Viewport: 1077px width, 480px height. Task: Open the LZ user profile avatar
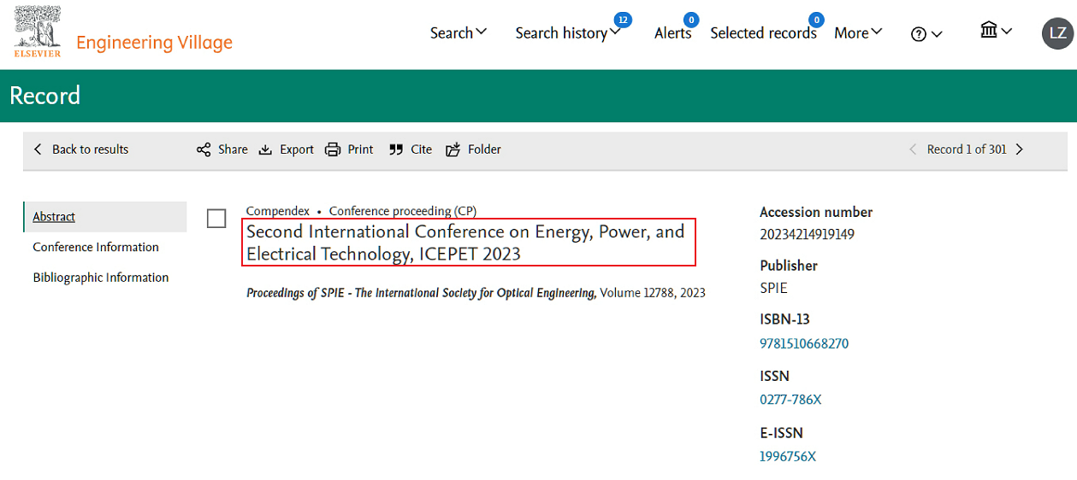tap(1056, 33)
